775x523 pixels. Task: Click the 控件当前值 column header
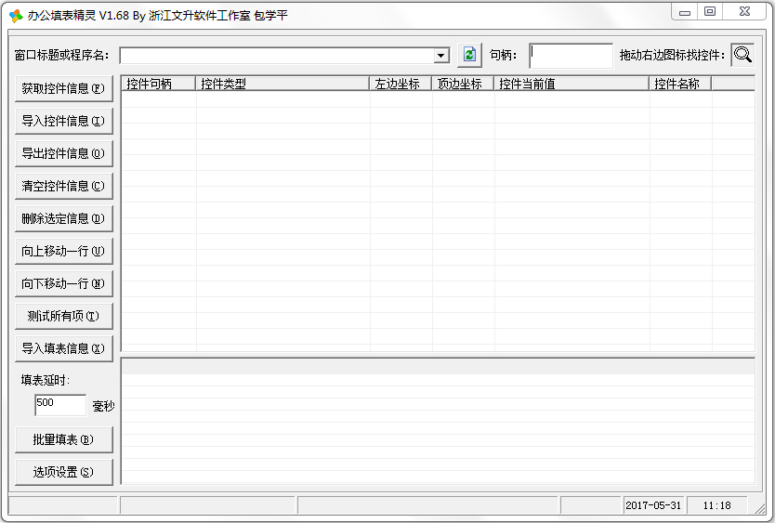pyautogui.click(x=571, y=84)
